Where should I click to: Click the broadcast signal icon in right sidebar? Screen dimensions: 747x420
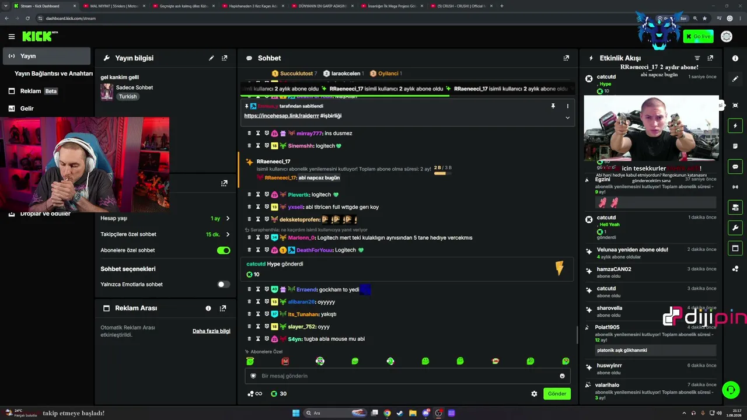click(x=735, y=187)
